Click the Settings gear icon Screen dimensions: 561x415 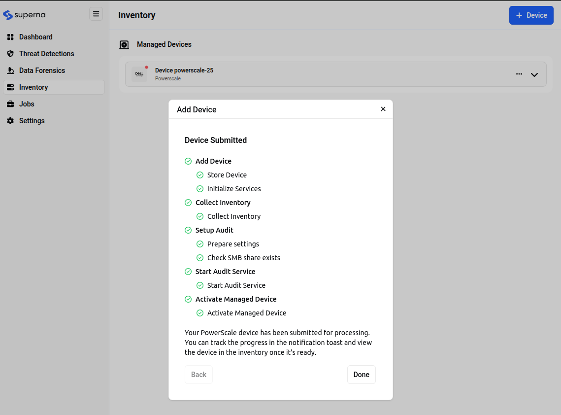click(x=10, y=121)
